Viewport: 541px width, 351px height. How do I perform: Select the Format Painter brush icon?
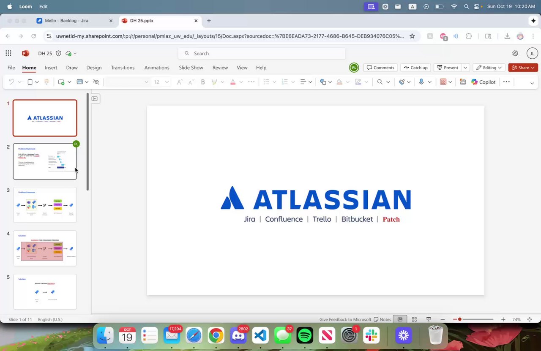pos(46,82)
